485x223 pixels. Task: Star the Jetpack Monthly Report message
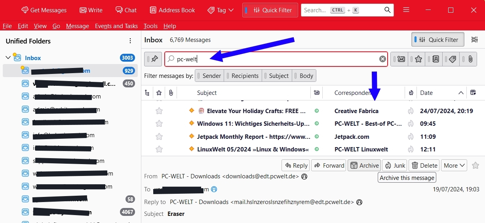point(159,137)
